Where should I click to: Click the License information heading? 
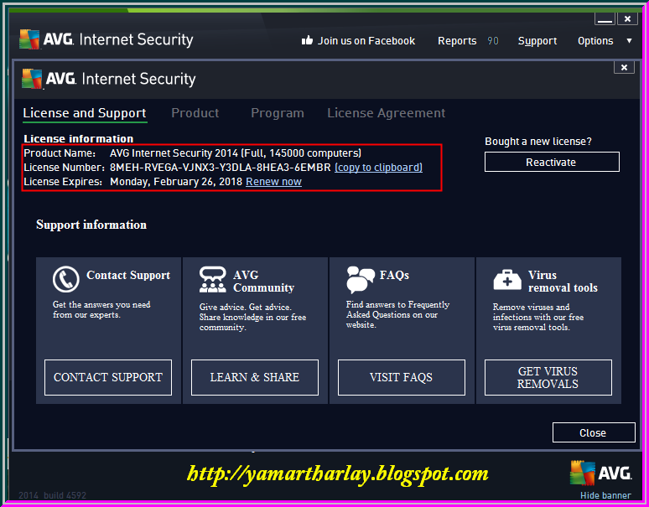tap(78, 138)
